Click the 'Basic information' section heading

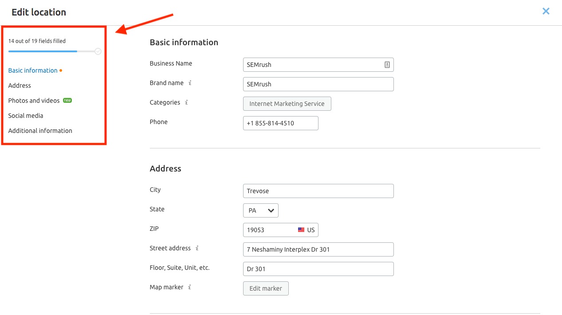(184, 43)
